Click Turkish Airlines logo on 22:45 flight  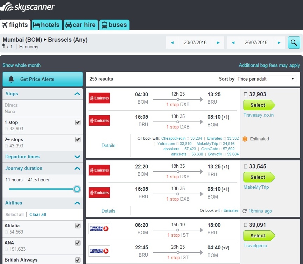[99, 251]
